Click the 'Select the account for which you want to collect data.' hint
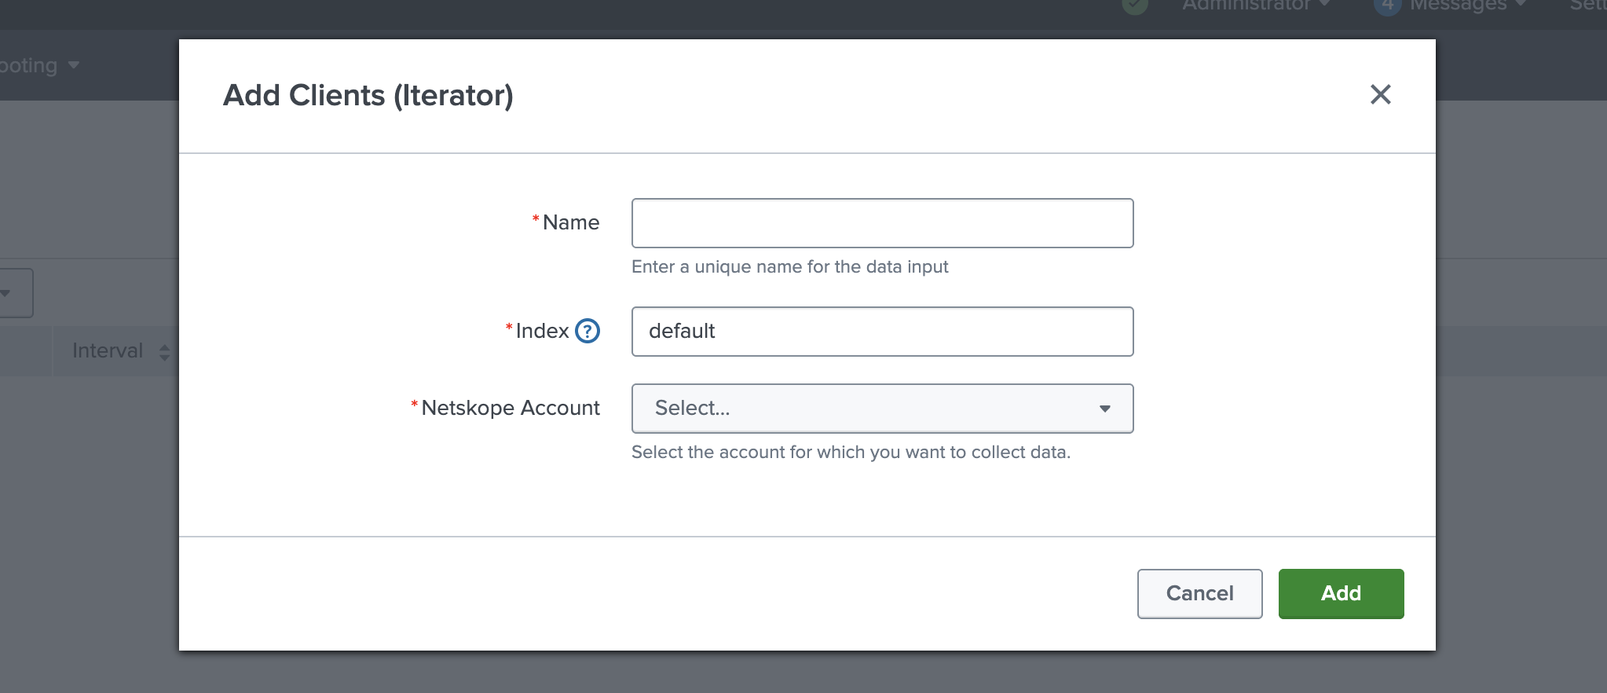Viewport: 1607px width, 693px height. coord(851,453)
